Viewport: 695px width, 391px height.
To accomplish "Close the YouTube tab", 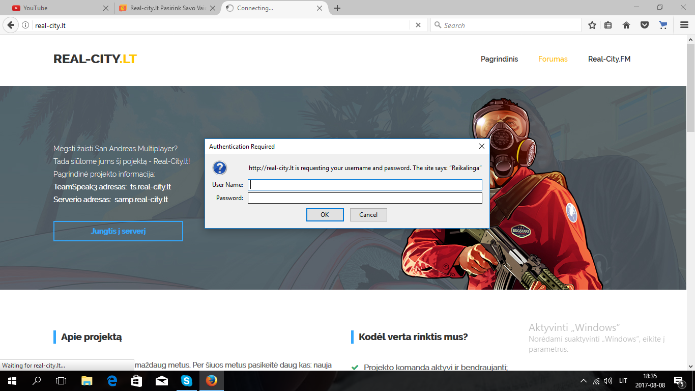I will [106, 8].
